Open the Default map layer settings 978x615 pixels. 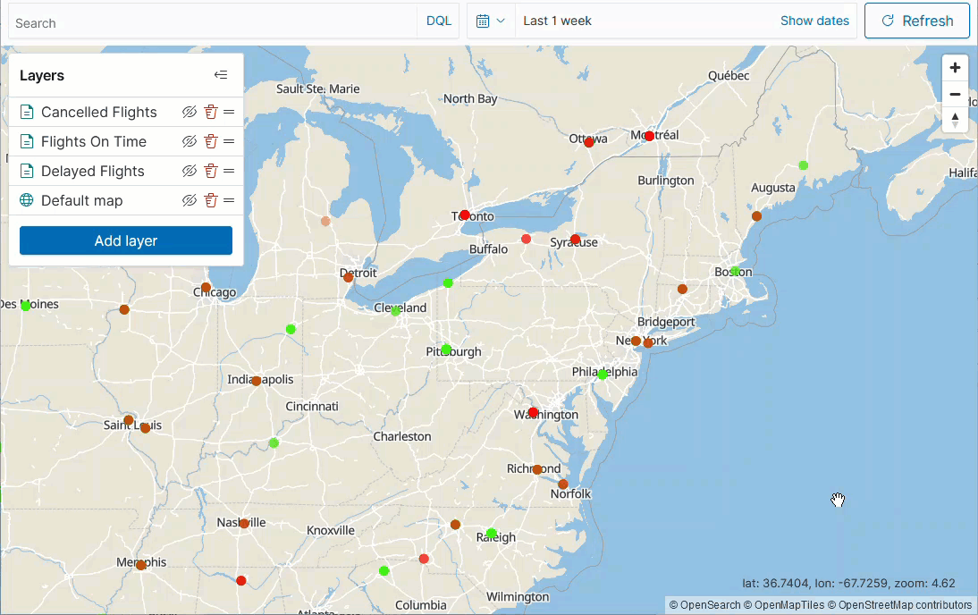81,201
